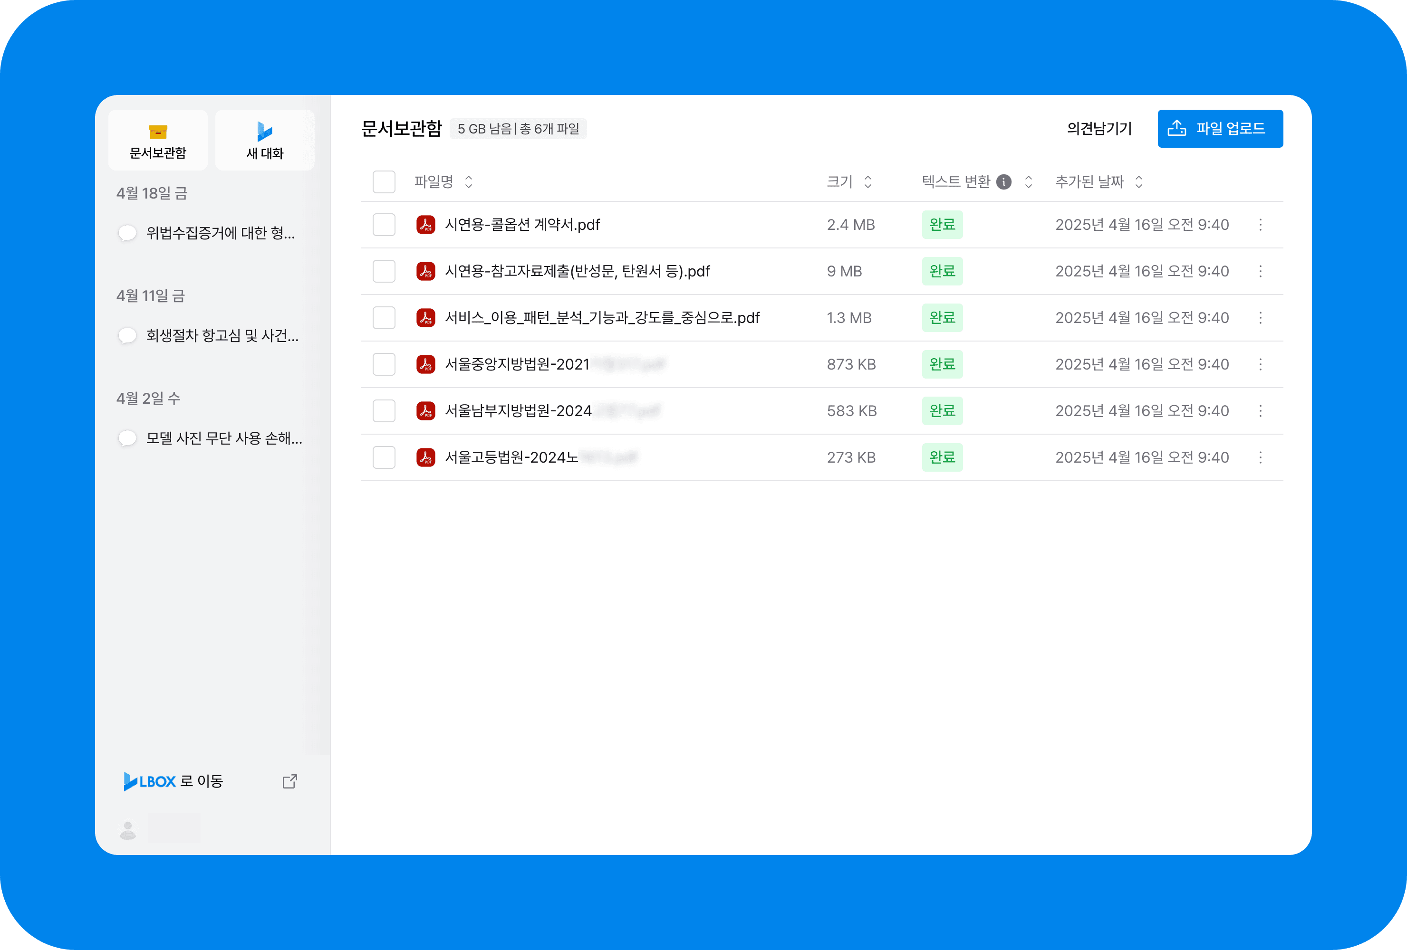
Task: Open the 문서보관함 box icon tab
Action: pyautogui.click(x=157, y=140)
